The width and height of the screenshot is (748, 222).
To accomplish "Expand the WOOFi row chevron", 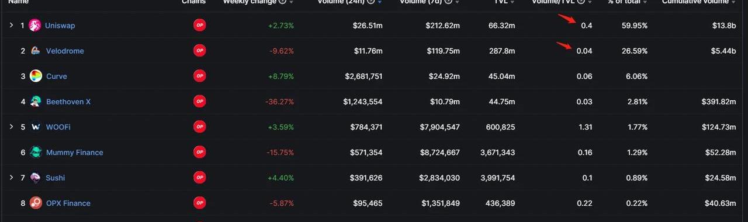I will [x=11, y=127].
